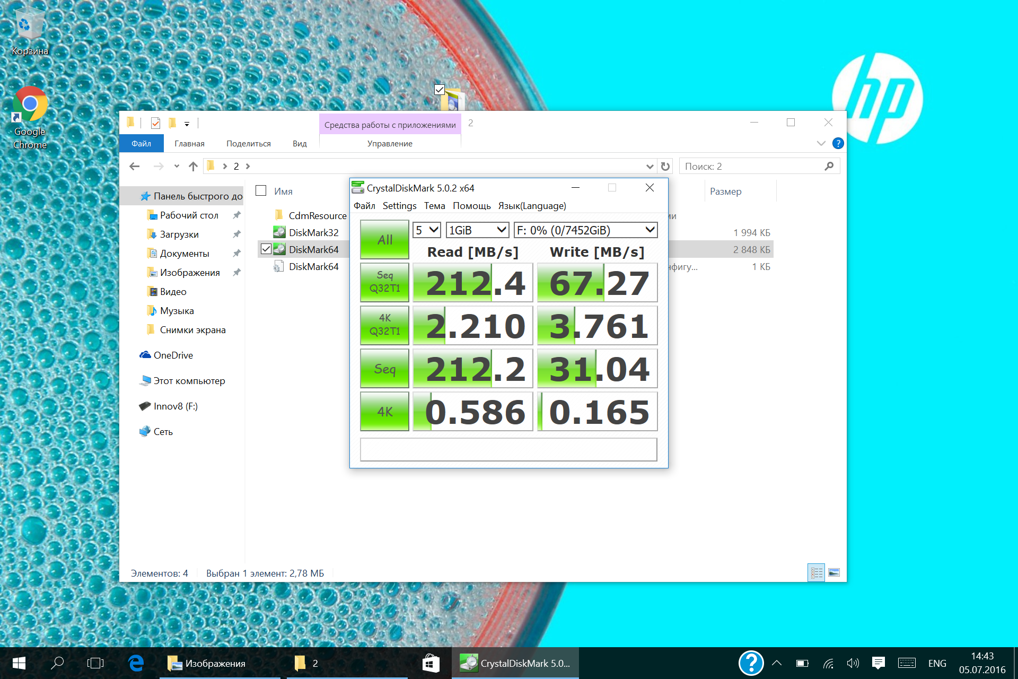Run all tests with All button
1018x679 pixels.
tap(384, 239)
